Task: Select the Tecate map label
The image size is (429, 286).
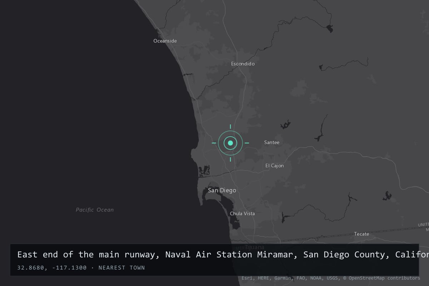Action: click(361, 234)
